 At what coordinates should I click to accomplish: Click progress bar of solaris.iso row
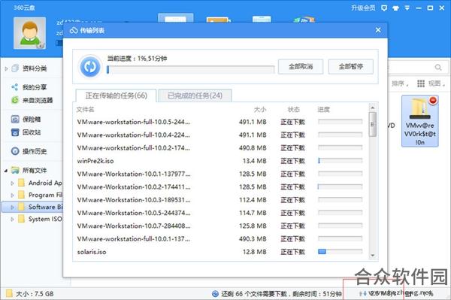(340, 252)
